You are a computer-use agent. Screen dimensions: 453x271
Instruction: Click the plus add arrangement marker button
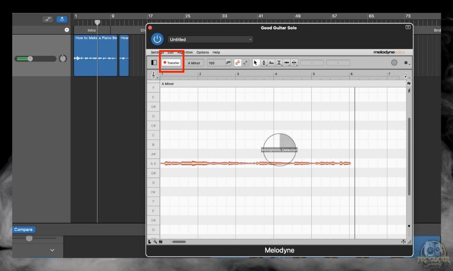(x=67, y=30)
